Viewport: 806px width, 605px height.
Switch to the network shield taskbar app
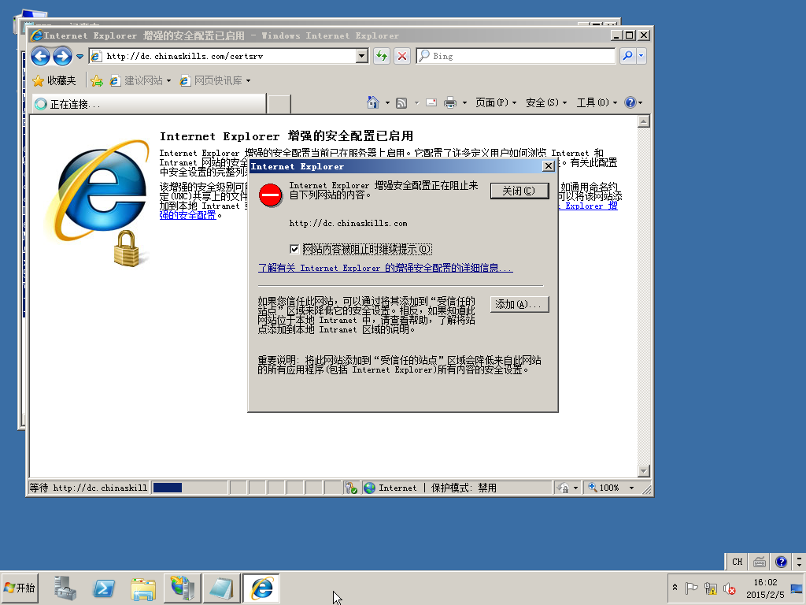[x=183, y=588]
